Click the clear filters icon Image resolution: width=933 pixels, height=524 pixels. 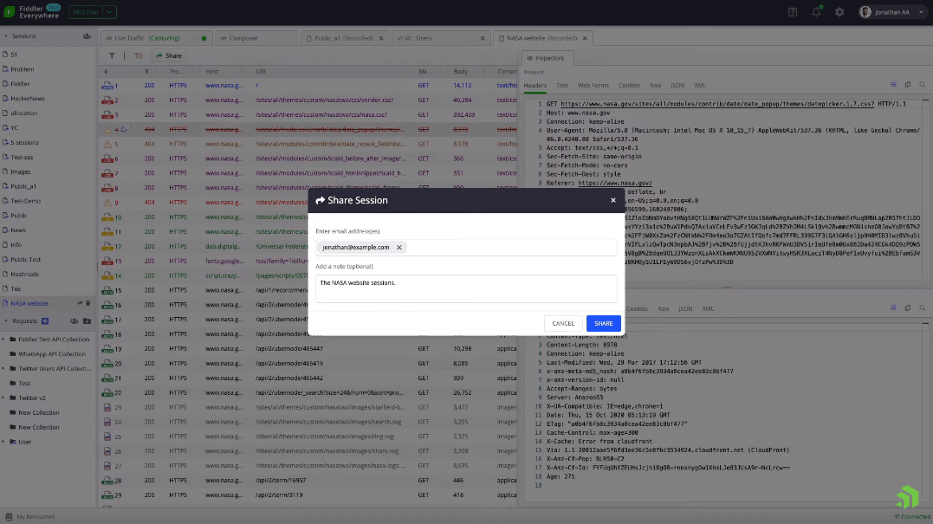click(138, 56)
